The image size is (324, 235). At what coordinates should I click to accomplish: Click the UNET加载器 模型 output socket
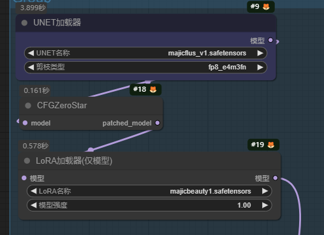click(x=270, y=40)
